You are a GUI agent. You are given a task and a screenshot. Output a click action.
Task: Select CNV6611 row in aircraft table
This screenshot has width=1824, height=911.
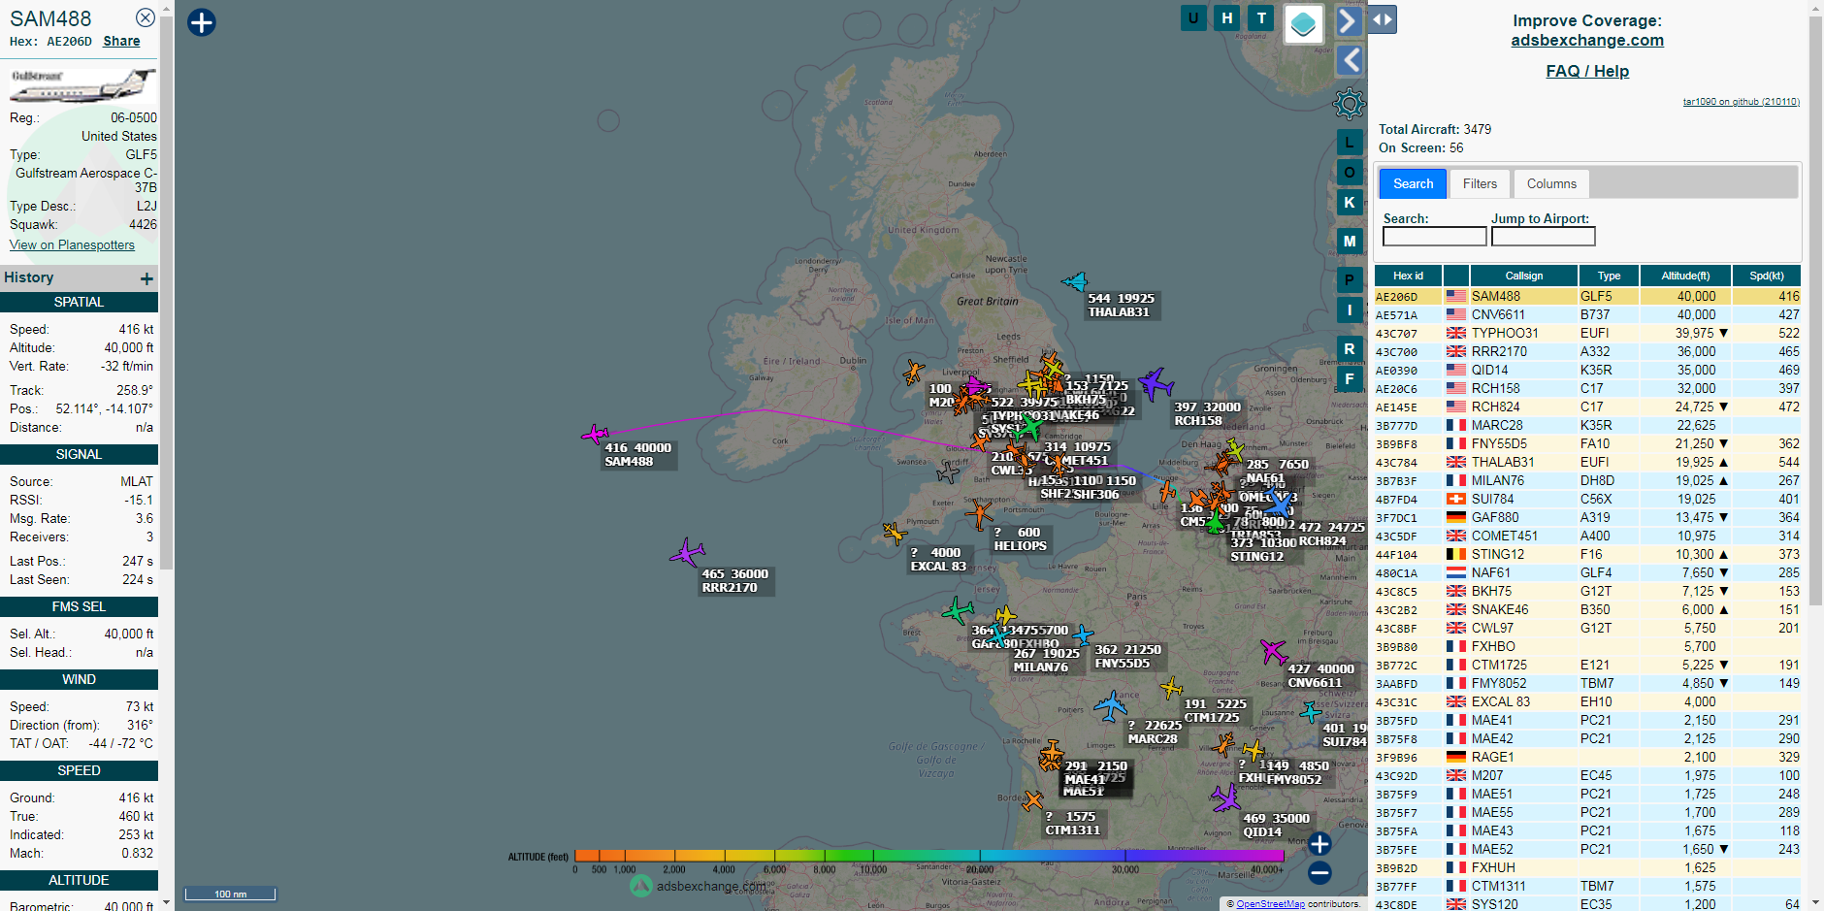1587,314
